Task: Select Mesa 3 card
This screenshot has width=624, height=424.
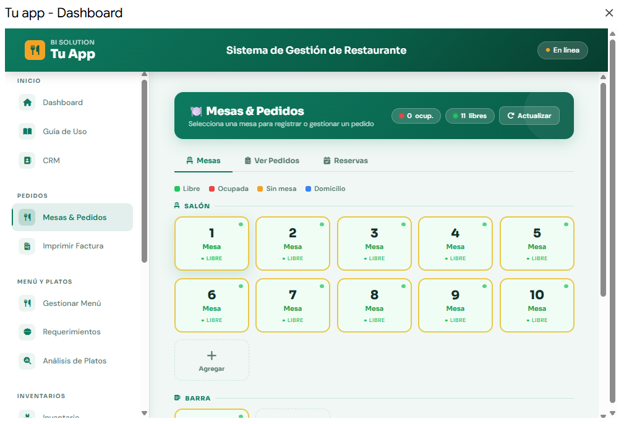Action: (375, 244)
